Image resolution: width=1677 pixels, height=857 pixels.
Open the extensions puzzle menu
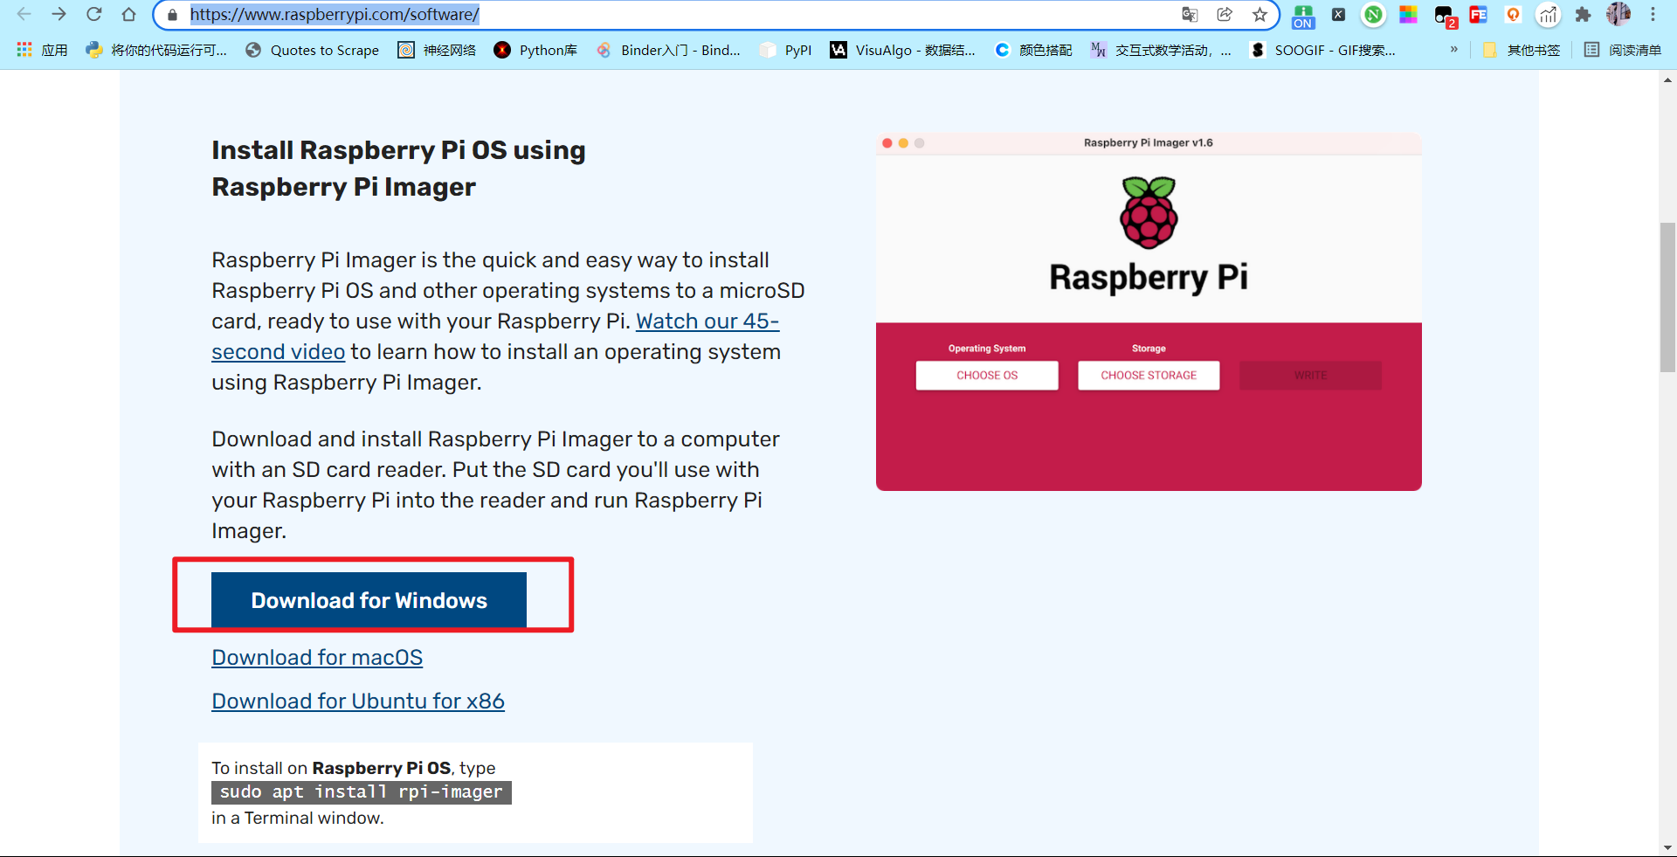[1583, 14]
